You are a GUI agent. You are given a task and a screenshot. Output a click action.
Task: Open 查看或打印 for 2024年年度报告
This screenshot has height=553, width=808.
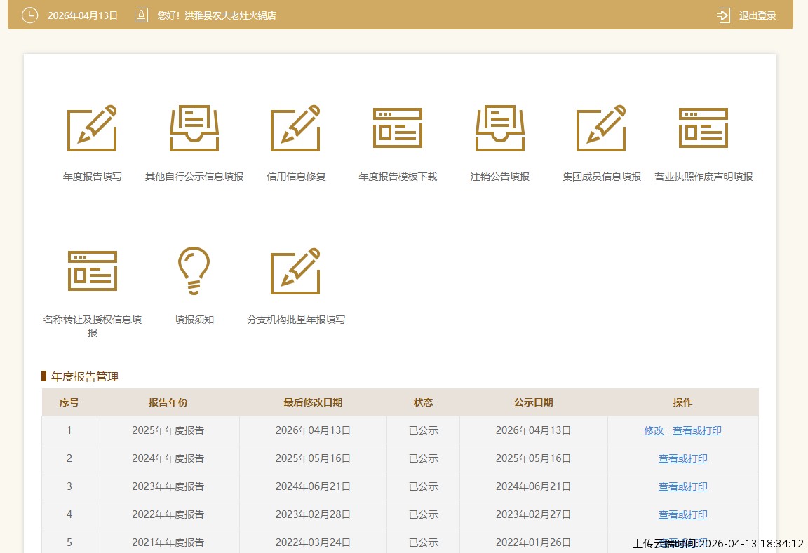tap(682, 458)
